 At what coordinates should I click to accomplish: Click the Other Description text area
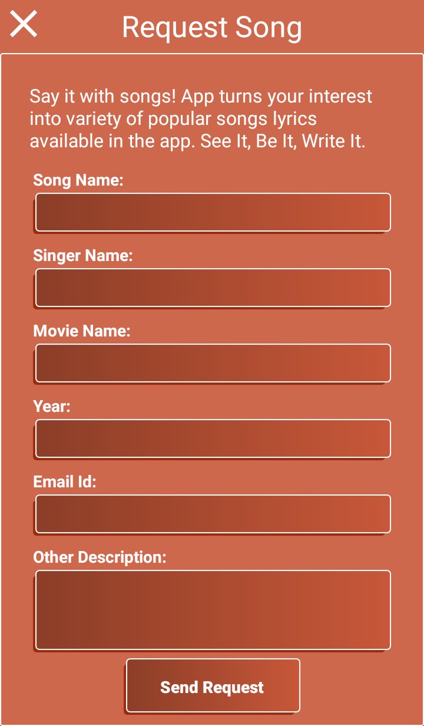[213, 610]
